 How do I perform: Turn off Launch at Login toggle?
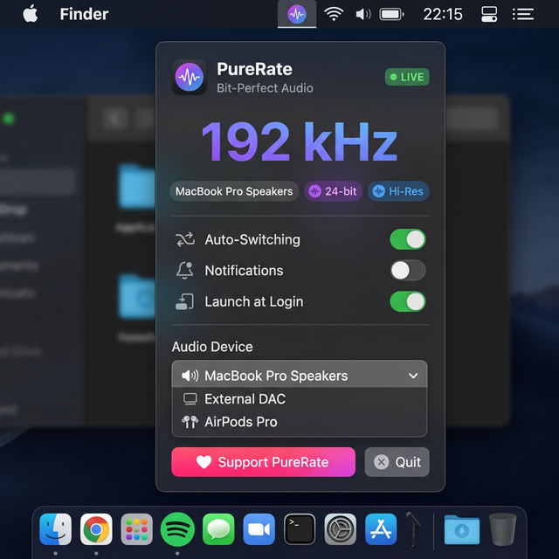[x=408, y=301]
